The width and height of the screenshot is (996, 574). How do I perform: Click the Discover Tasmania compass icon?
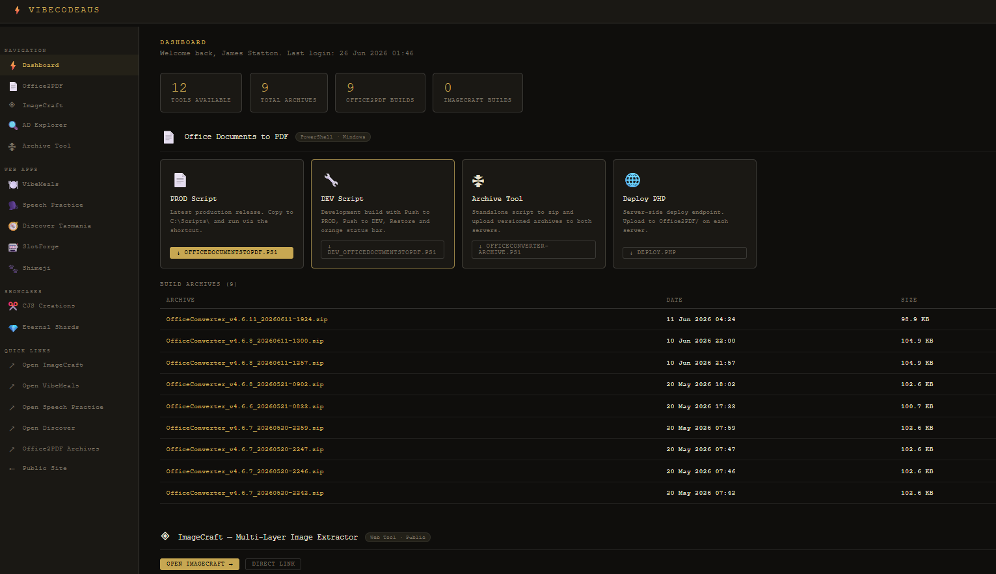coord(13,226)
